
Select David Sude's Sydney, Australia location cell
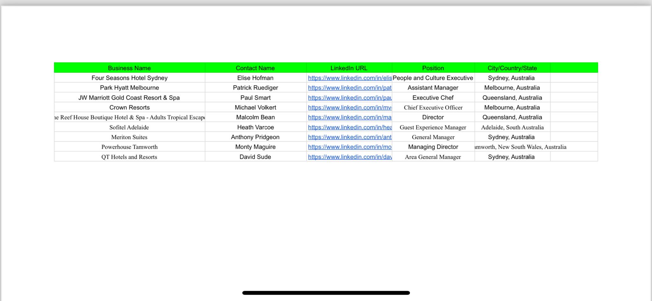click(x=513, y=157)
